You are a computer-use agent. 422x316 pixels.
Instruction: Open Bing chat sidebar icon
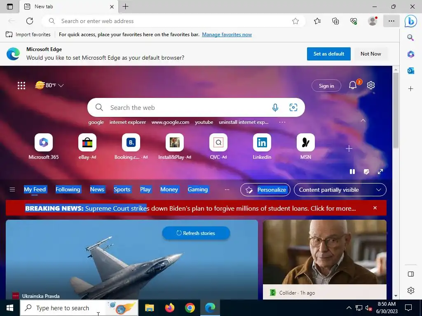click(x=411, y=21)
